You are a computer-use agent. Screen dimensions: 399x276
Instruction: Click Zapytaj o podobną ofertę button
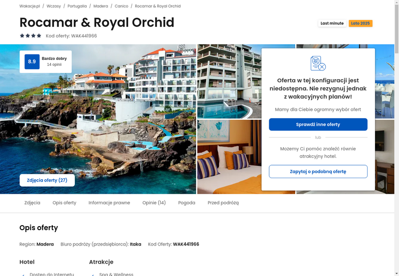318,172
